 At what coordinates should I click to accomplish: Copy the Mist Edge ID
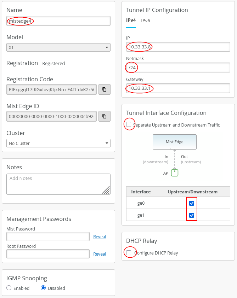pos(104,116)
